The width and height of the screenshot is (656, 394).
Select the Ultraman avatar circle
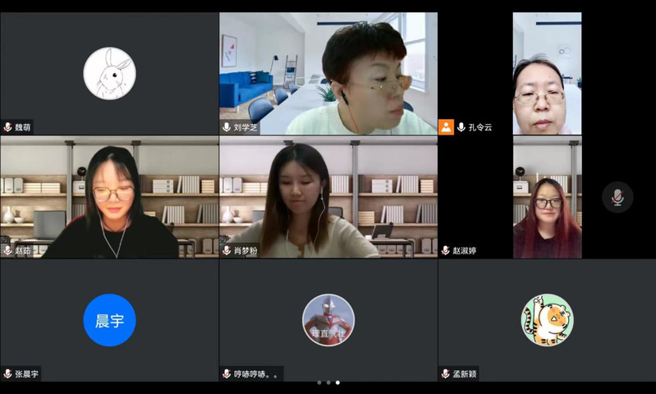pos(328,320)
